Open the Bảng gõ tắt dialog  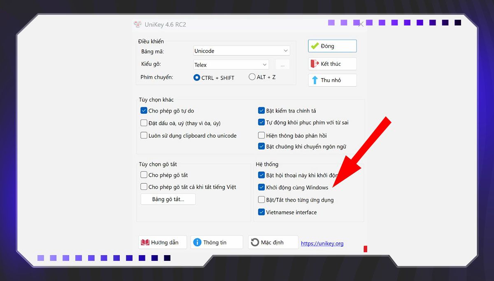coord(168,199)
